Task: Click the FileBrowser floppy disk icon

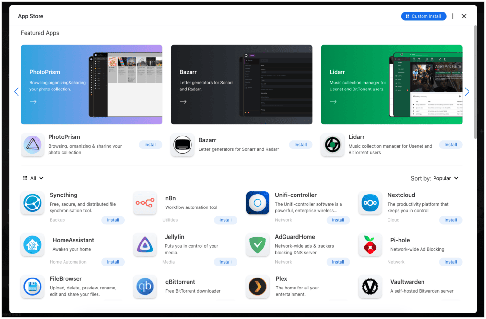Action: (x=32, y=287)
